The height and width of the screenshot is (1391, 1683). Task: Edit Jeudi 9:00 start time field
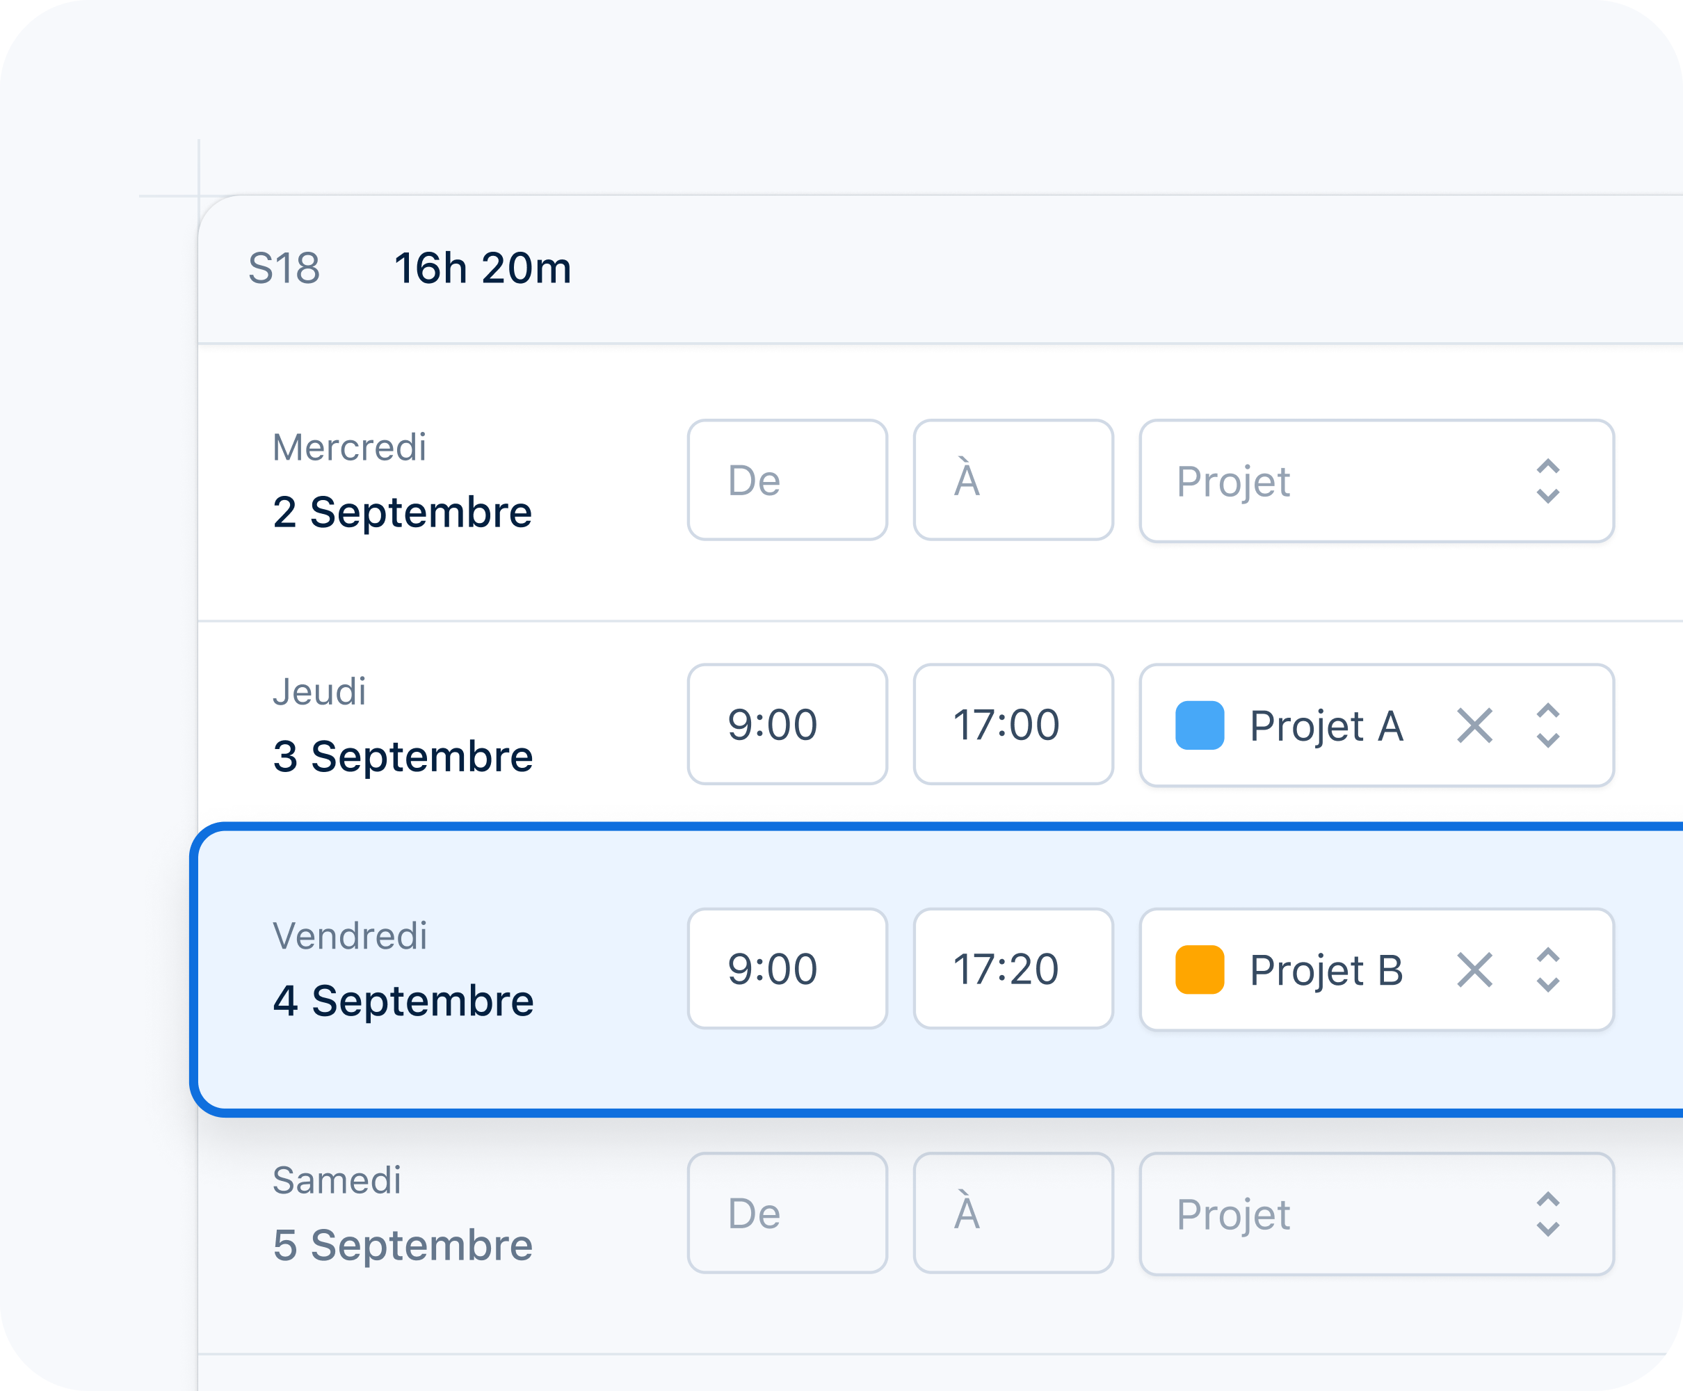pos(787,725)
